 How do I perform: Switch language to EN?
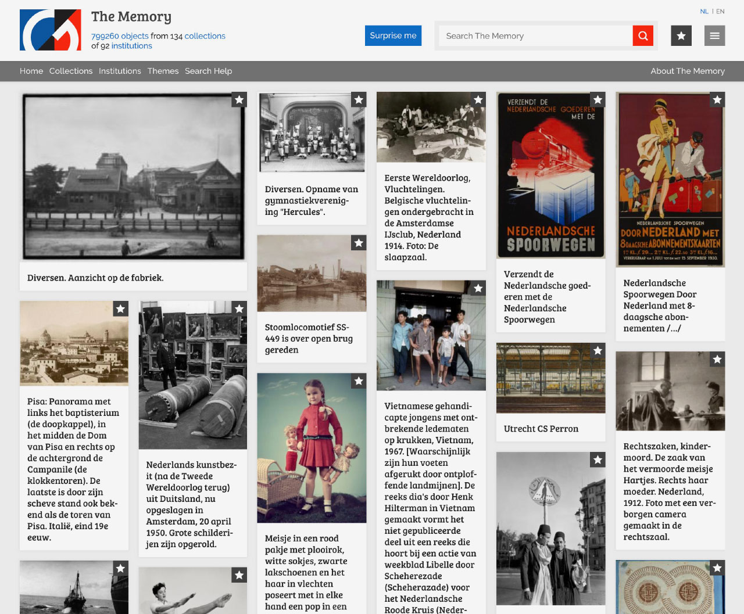(720, 12)
